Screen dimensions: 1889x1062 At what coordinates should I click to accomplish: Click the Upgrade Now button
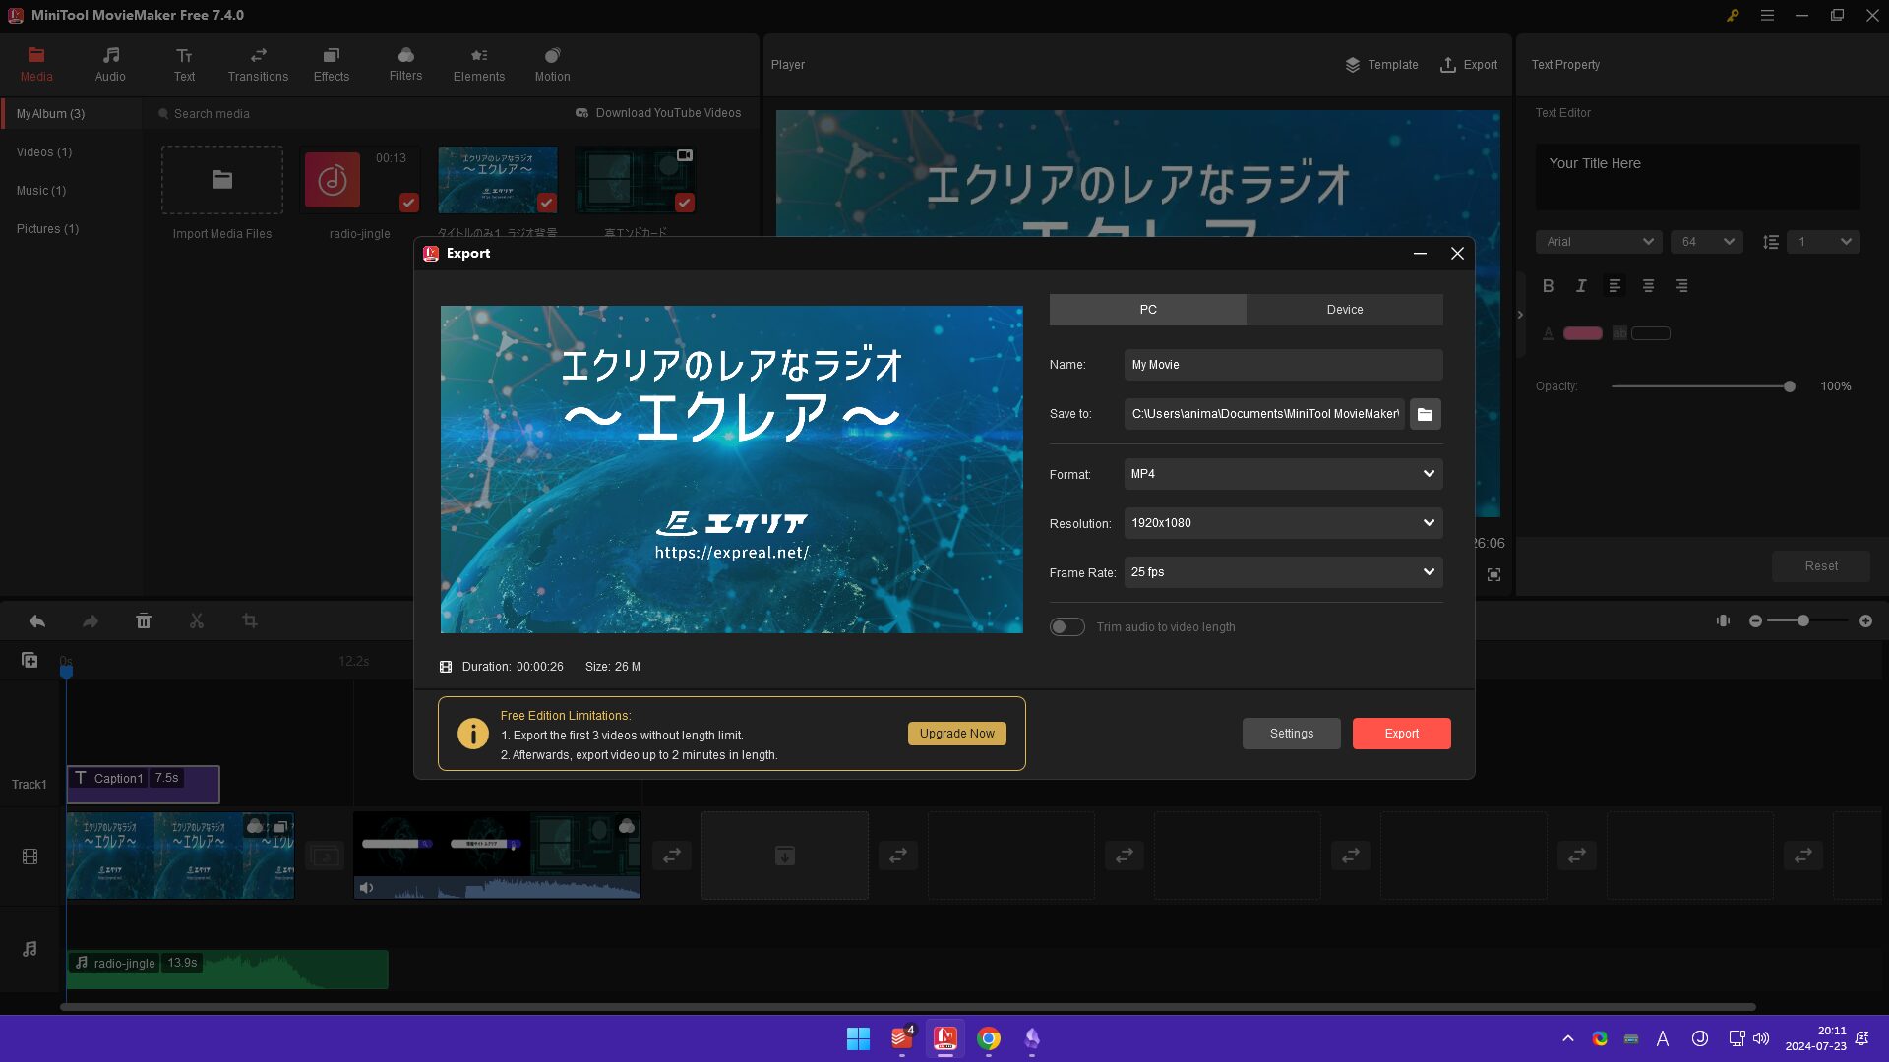[x=956, y=733]
